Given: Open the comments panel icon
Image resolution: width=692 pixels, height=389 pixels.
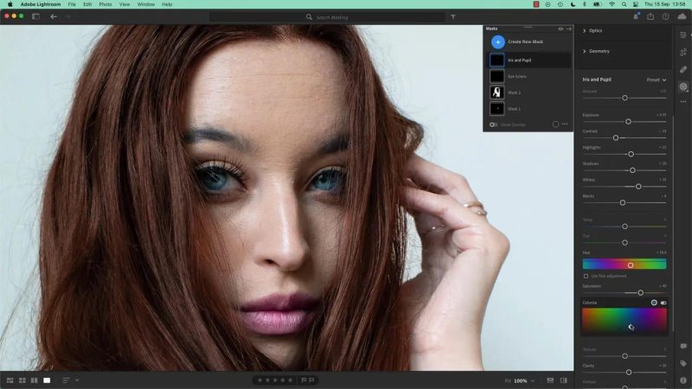Looking at the screenshot, I should tap(683, 347).
